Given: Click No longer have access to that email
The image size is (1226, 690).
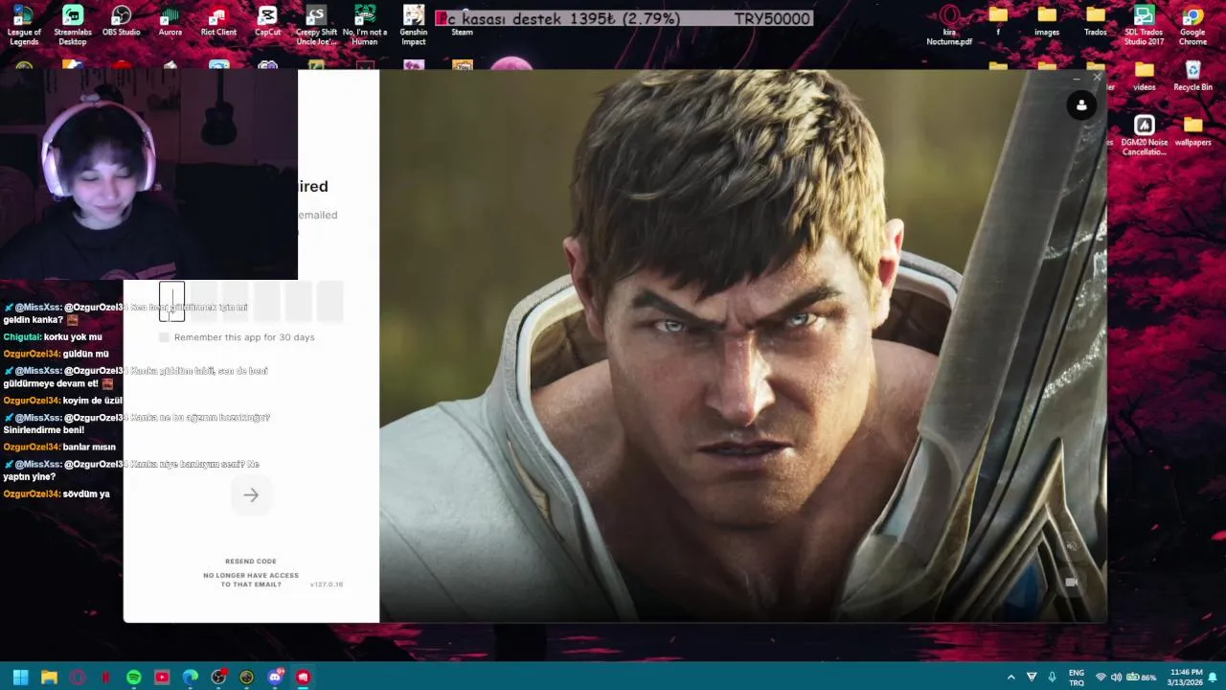Looking at the screenshot, I should [251, 580].
